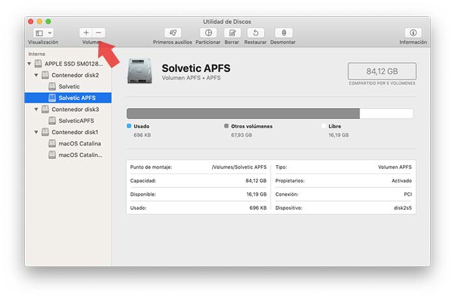Minimize the window with the yellow button
Viewport: 455px width, 299px height.
(40, 21)
